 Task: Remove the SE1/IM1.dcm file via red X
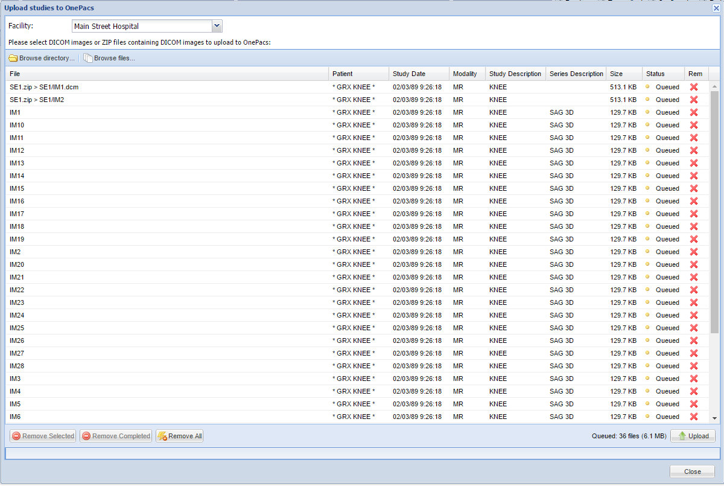pyautogui.click(x=694, y=87)
